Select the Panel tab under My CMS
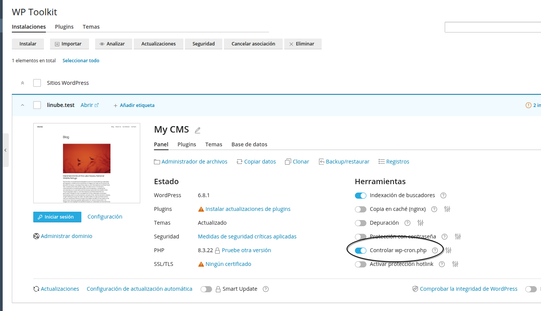Image resolution: width=541 pixels, height=311 pixels. click(161, 144)
